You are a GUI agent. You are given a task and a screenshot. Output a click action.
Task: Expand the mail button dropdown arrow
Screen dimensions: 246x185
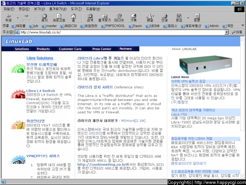point(153,16)
